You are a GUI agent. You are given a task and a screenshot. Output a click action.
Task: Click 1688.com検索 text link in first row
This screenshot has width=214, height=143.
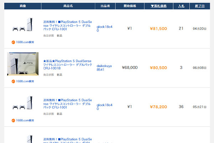[25, 42]
